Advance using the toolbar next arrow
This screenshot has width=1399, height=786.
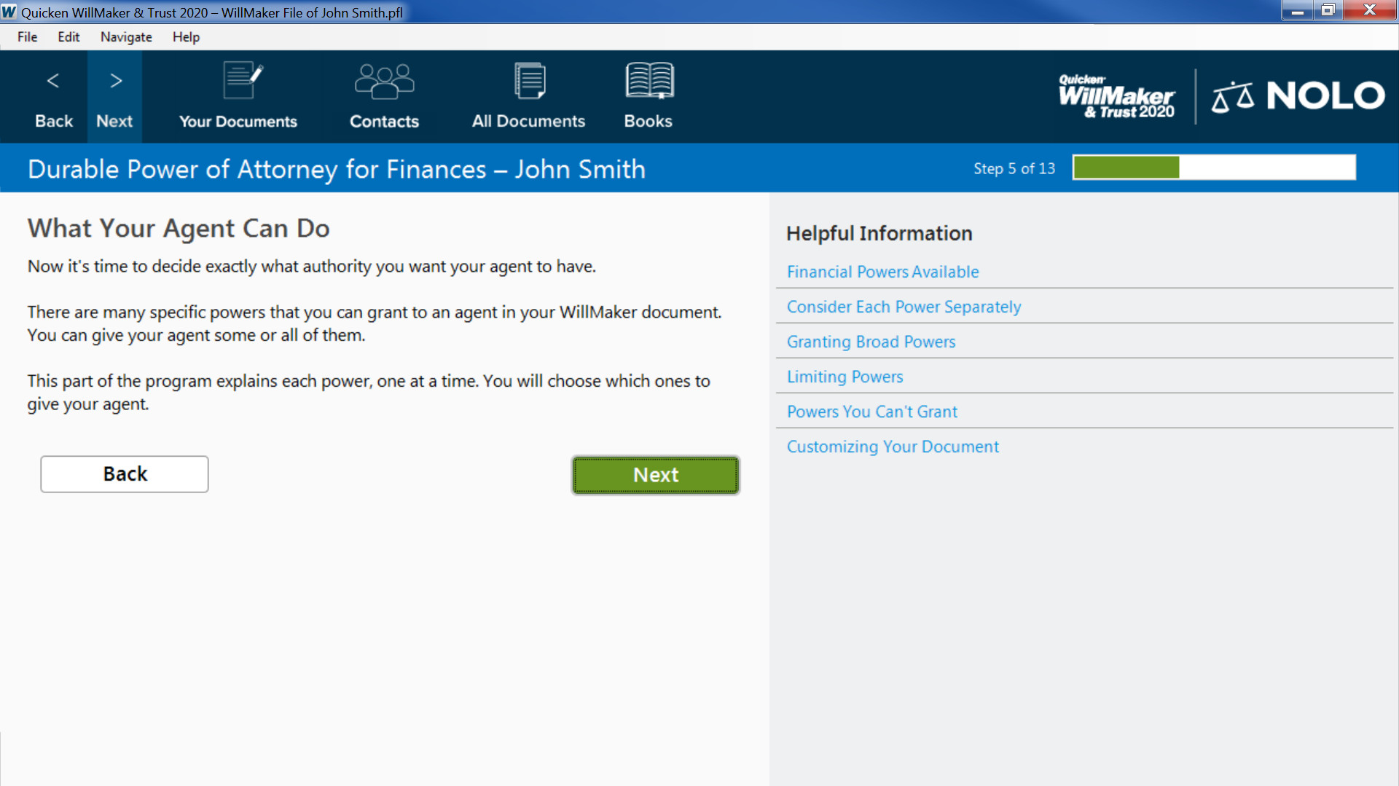[114, 97]
